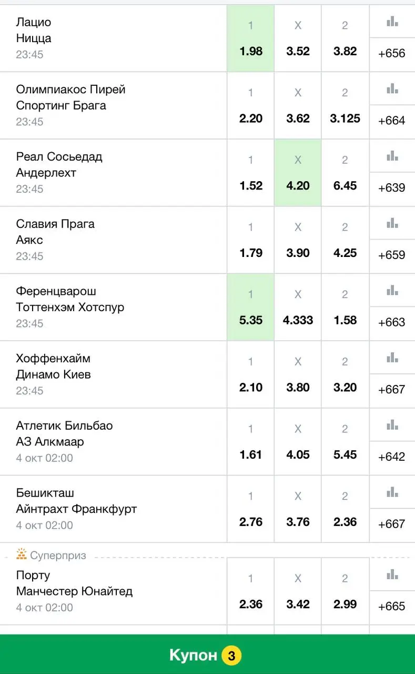Expand +664 additional markets for Олимпиакос
Screen dimensions: 415x674
click(x=392, y=121)
